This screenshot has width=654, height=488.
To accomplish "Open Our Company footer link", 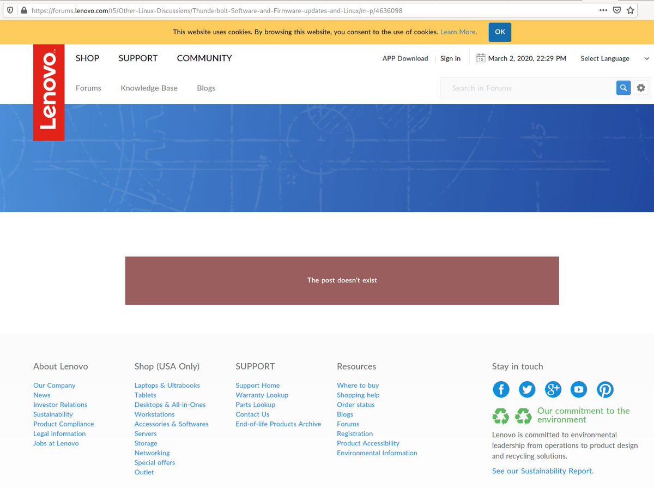I will tap(55, 385).
